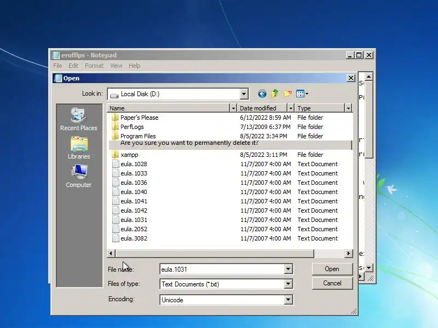Screen dimensions: 438x328
Task: Sort files by Date modified header
Action: pos(262,108)
